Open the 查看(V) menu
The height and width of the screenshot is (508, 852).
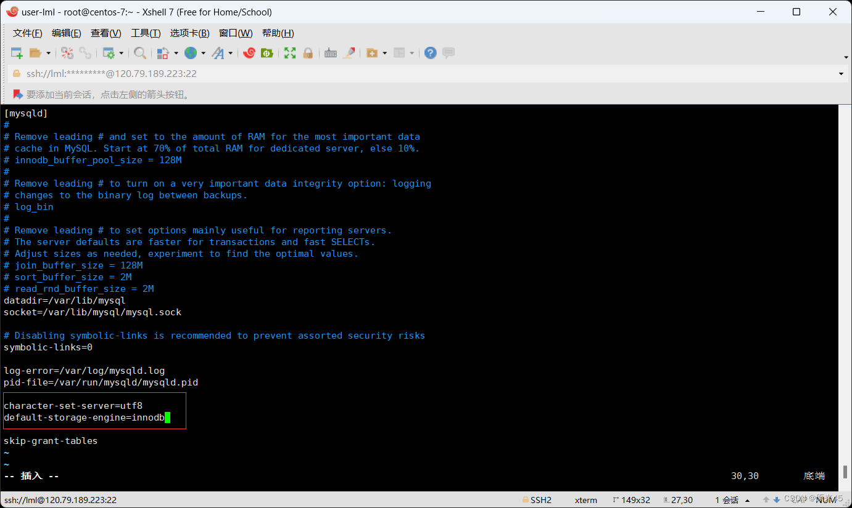[106, 33]
